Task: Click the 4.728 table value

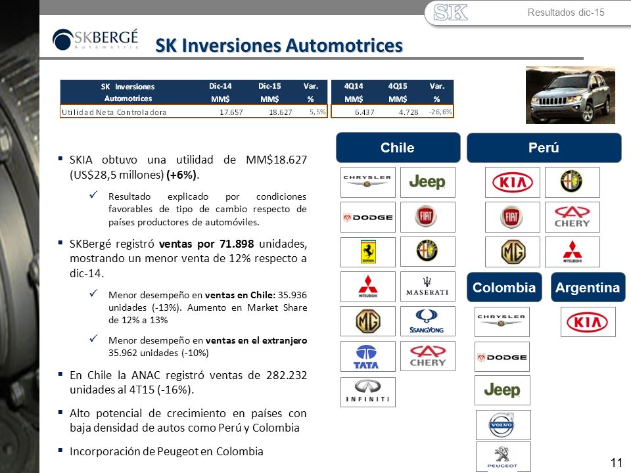Action: tap(408, 112)
